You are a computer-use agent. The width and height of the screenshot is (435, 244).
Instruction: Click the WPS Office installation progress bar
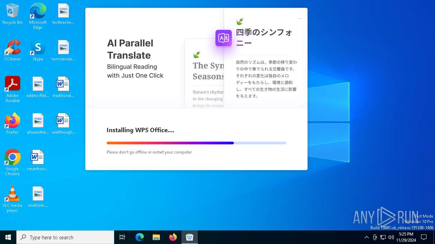[196, 143]
